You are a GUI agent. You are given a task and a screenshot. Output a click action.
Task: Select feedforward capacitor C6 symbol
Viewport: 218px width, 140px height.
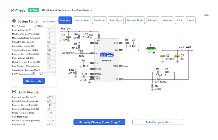[x=158, y=72]
